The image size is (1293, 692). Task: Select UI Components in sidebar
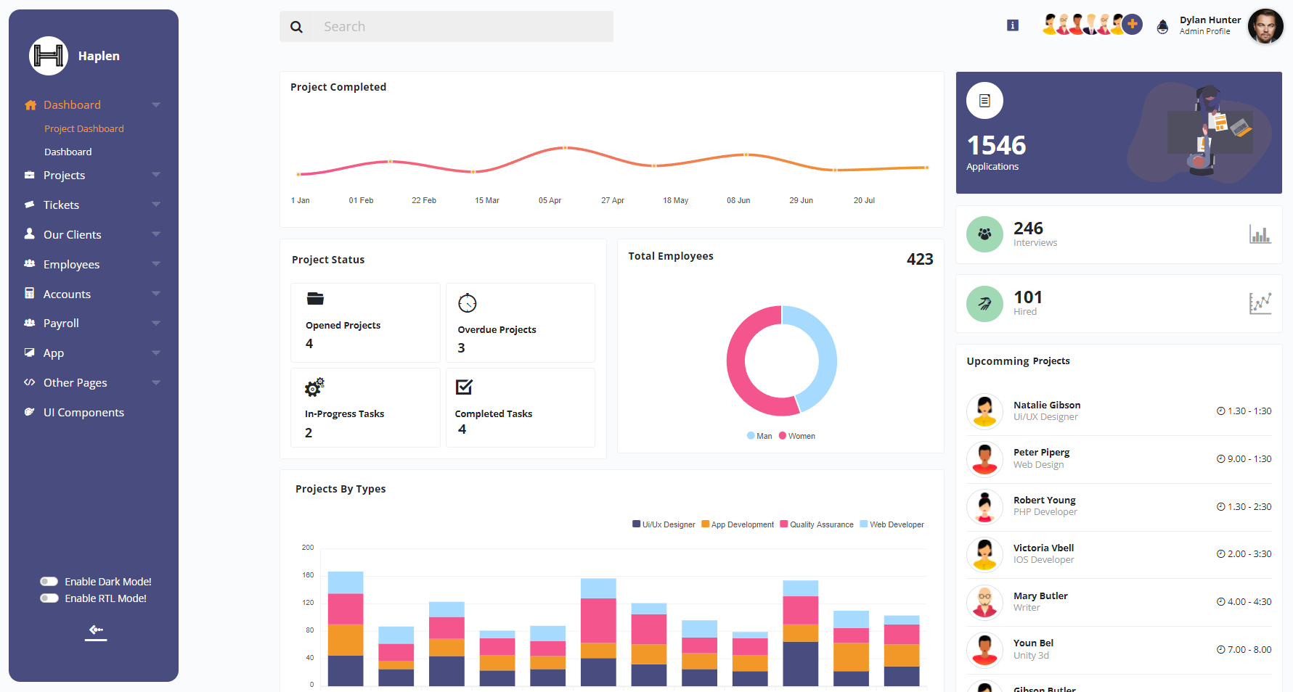pyautogui.click(x=83, y=413)
